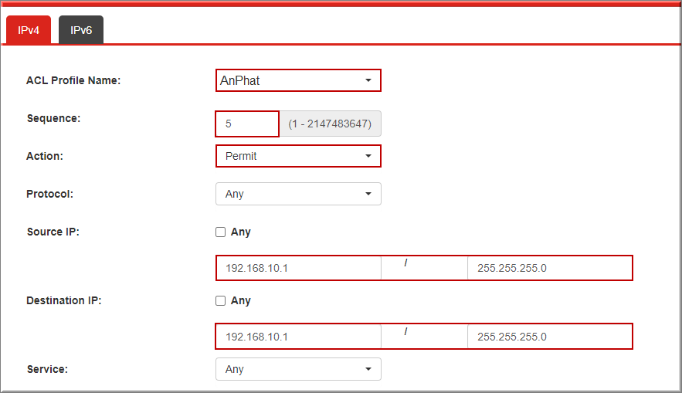This screenshot has height=393, width=682.
Task: Switch to the IPv6 tab
Action: pos(81,30)
